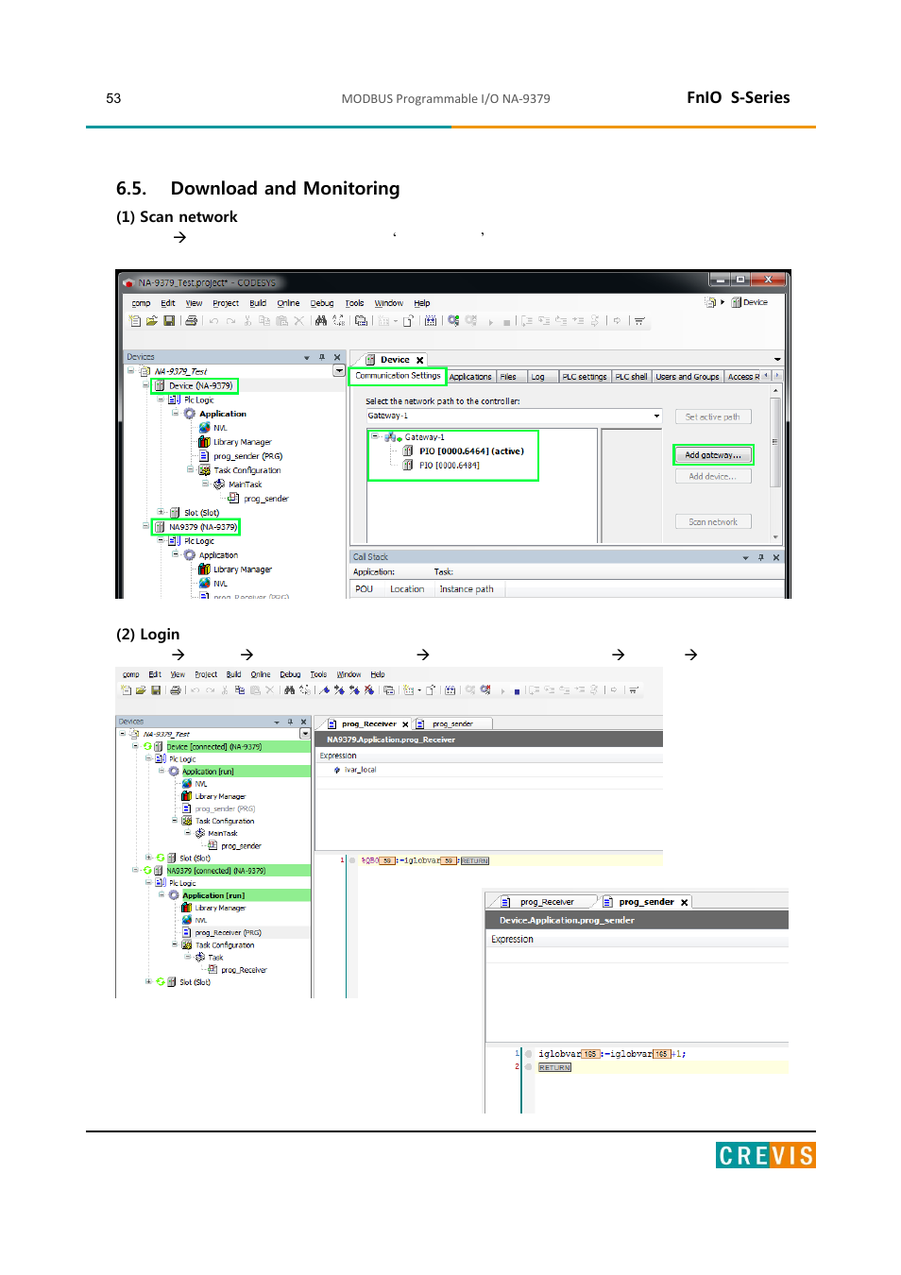
Task: Open the Debug menu in connected-session menu bar
Action: (290, 674)
